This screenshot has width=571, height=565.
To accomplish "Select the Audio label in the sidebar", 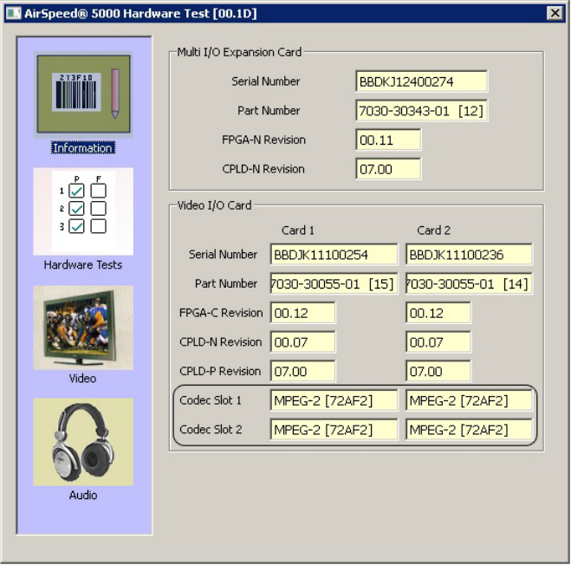I will tap(83, 496).
